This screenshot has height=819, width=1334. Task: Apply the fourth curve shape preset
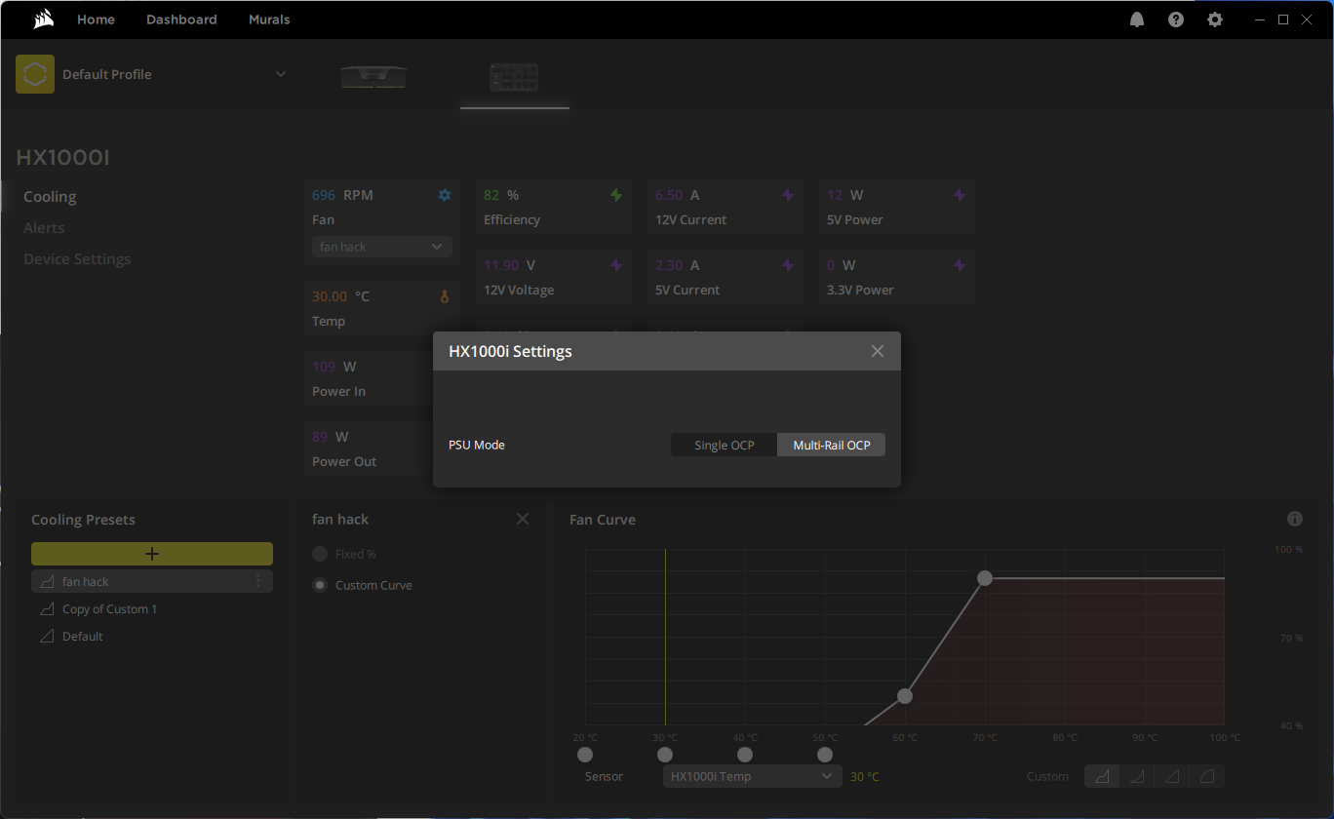1207,776
